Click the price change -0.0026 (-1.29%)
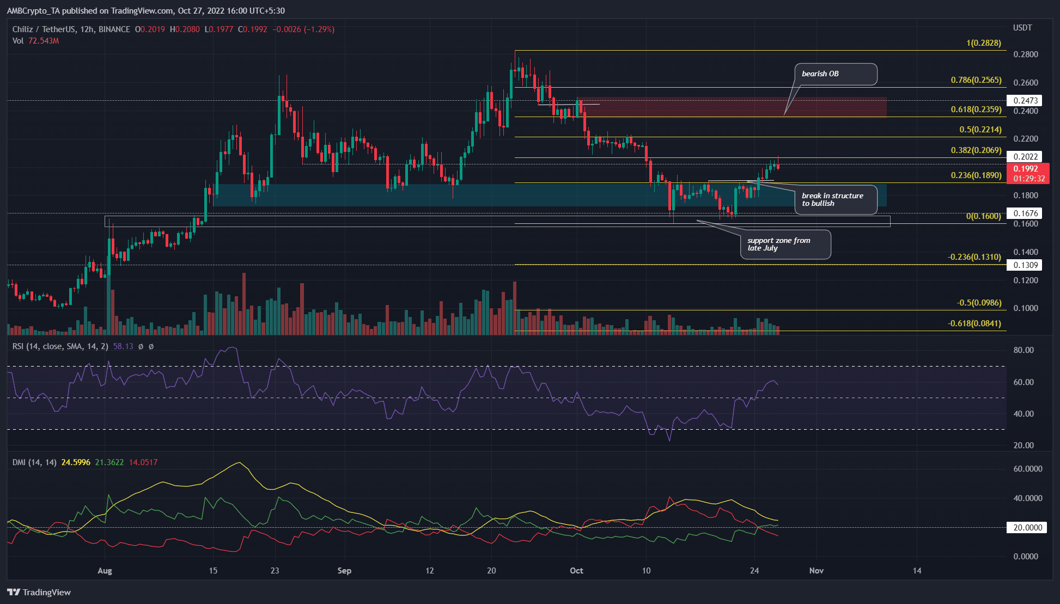Image resolution: width=1060 pixels, height=604 pixels. (x=303, y=29)
